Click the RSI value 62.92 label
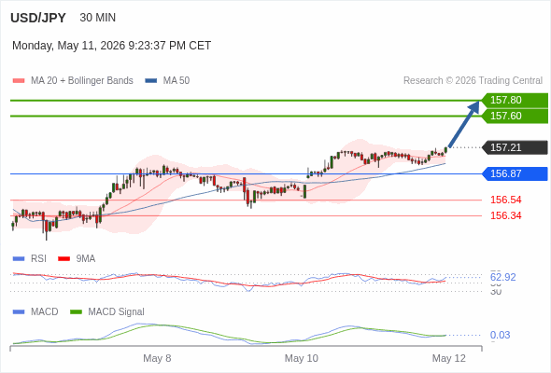 pos(502,277)
